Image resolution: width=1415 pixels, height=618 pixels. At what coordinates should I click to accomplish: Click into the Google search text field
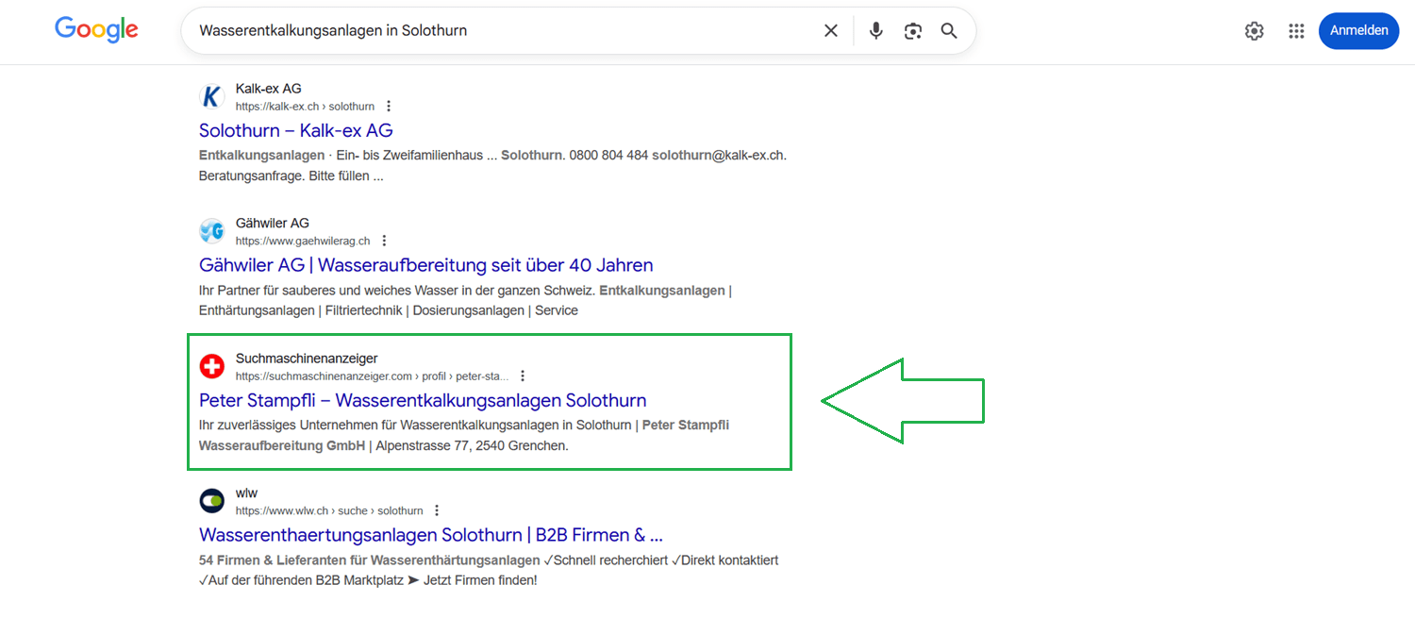(x=500, y=31)
